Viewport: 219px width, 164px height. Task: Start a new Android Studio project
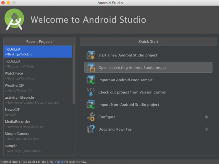pos(148,55)
